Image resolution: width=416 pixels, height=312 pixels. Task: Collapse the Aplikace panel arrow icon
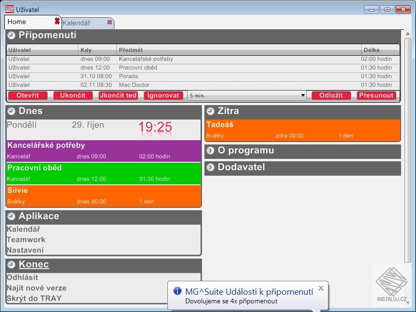point(11,216)
